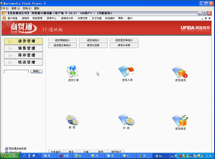Open 进货退货单统计 report button
The width and height of the screenshot is (215, 159).
pos(124,40)
